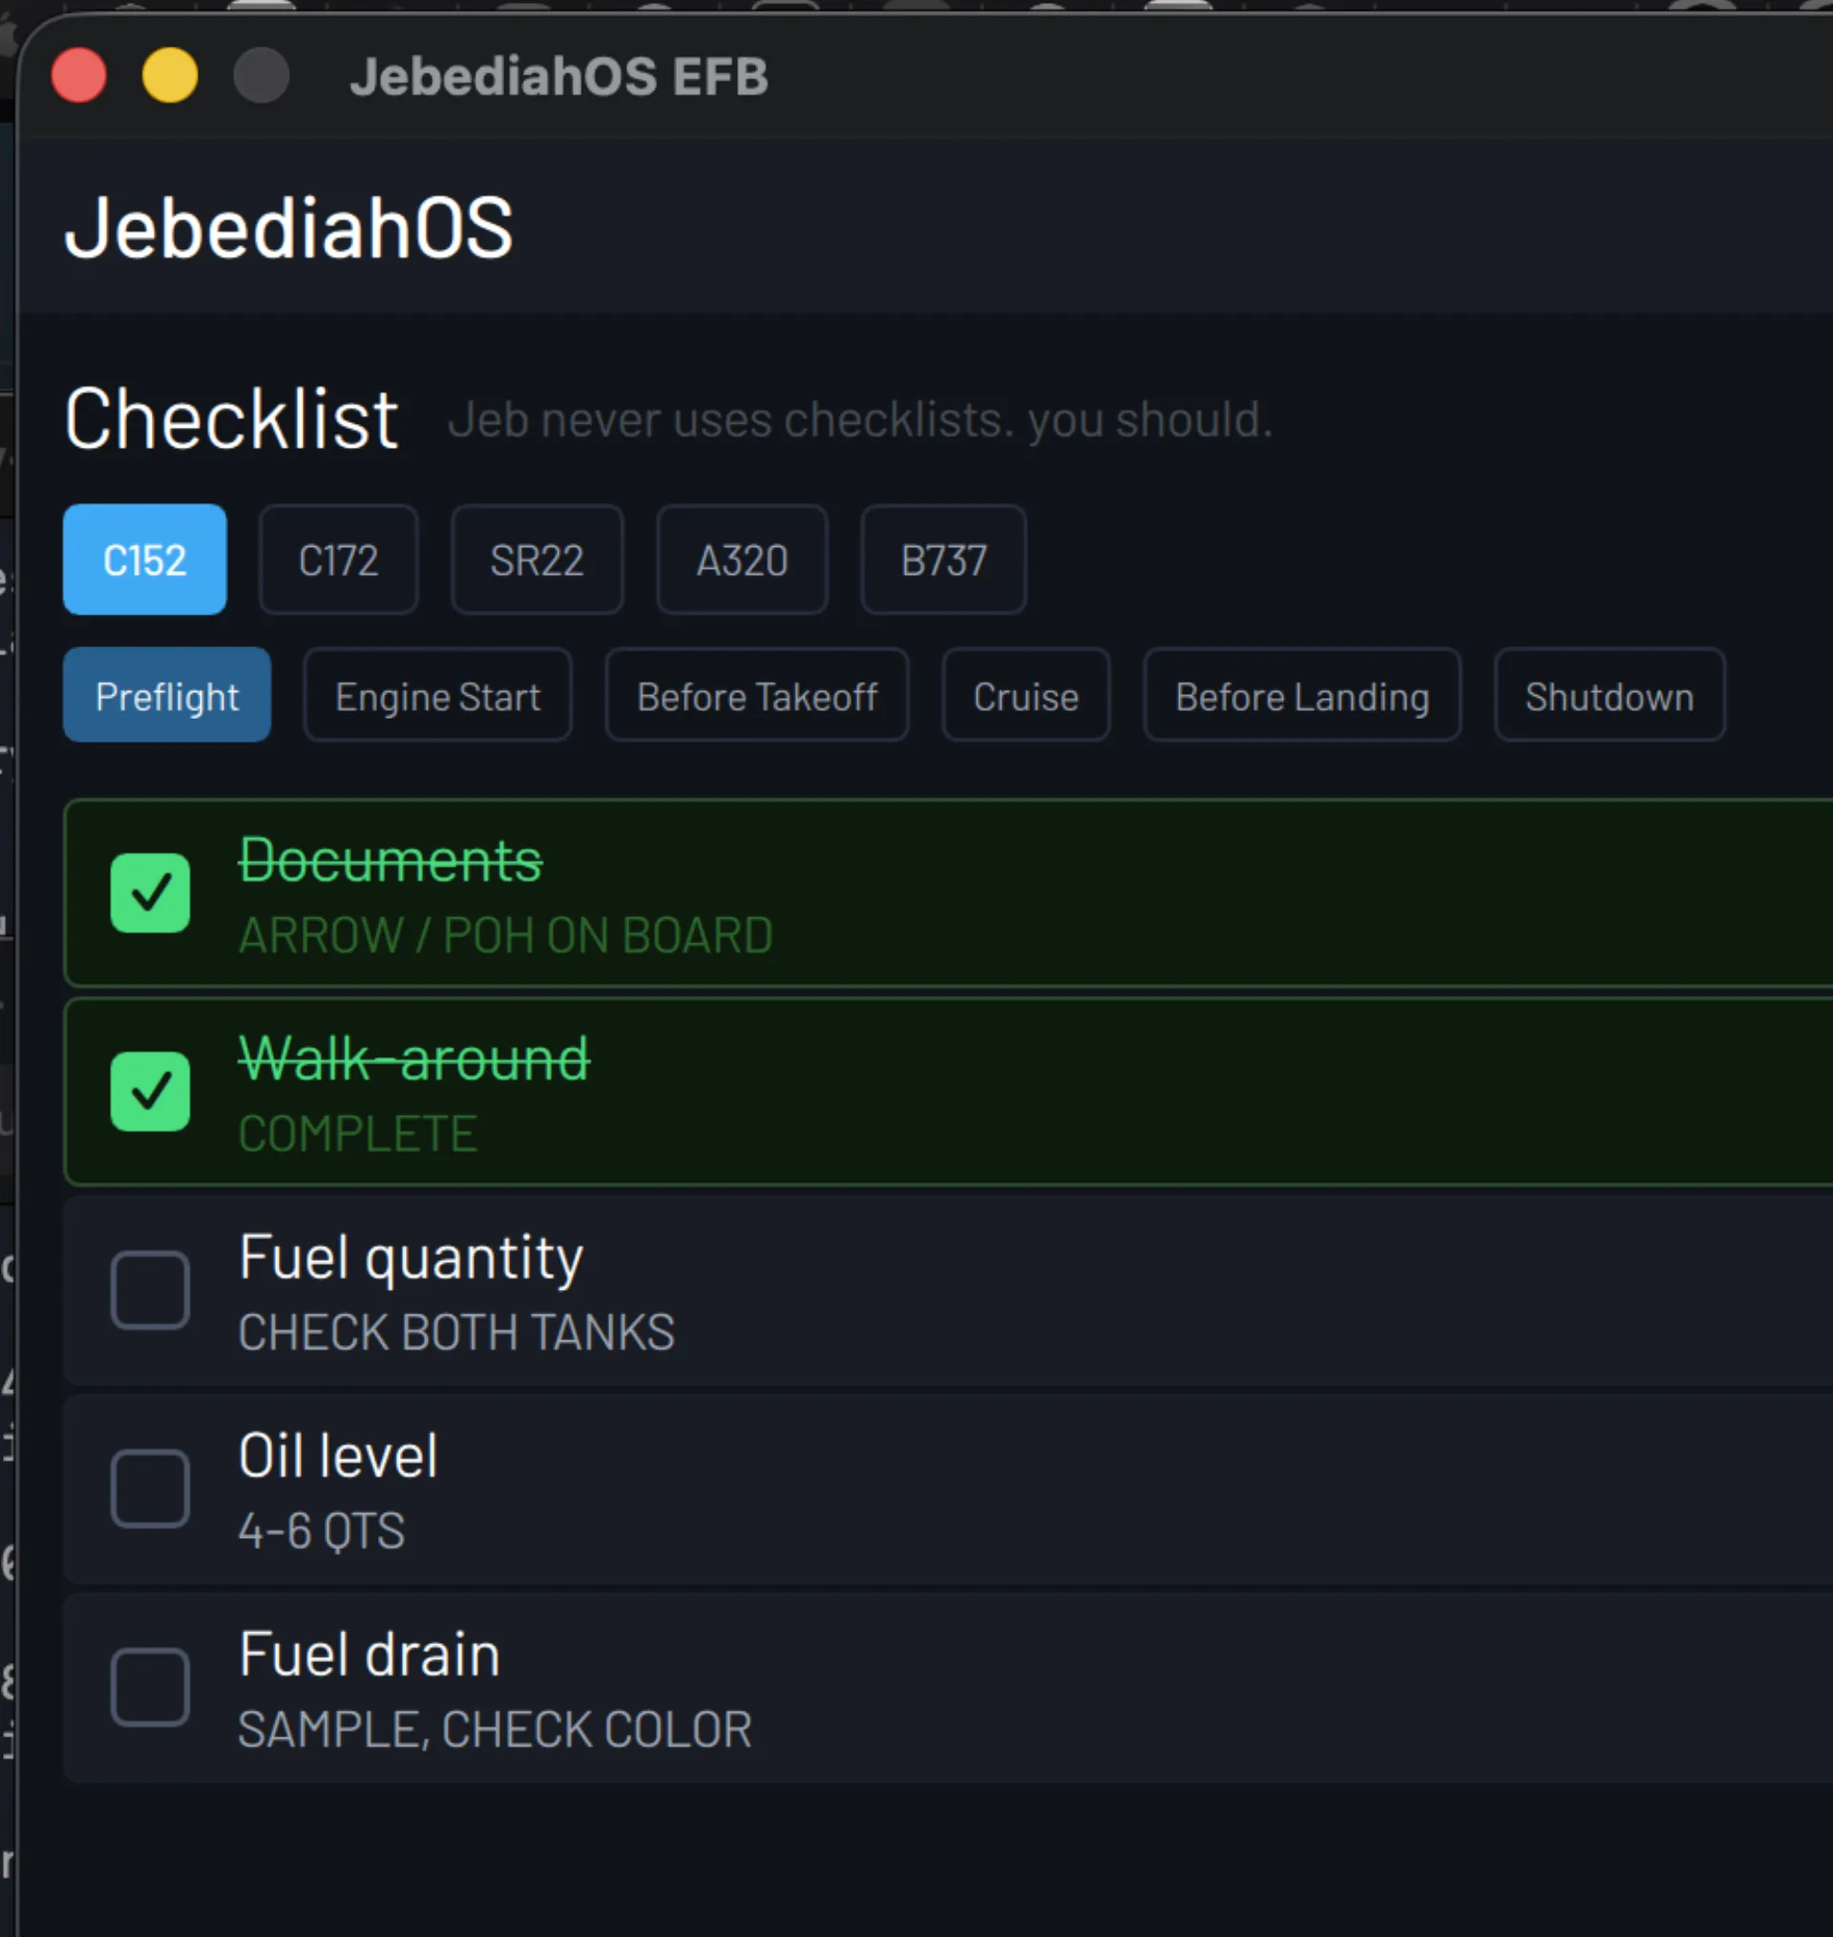Viewport: 1833px width, 1937px height.
Task: Choose the SR22 aircraft checklist
Action: coord(537,559)
